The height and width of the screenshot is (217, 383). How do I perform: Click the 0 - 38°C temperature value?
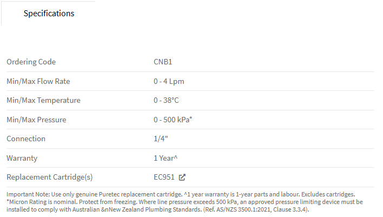click(x=166, y=100)
